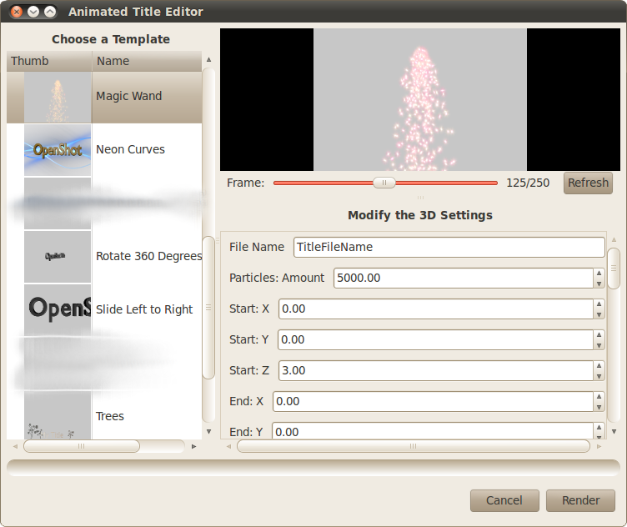
Task: Decrease Start: Y value with down arrow
Action: 599,345
